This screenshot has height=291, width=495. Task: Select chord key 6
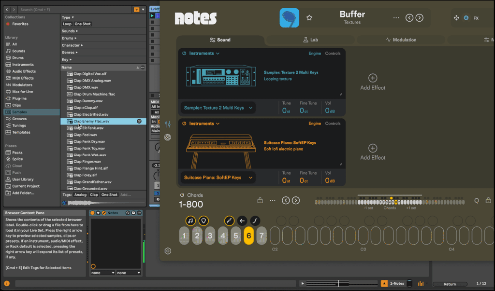click(x=248, y=236)
